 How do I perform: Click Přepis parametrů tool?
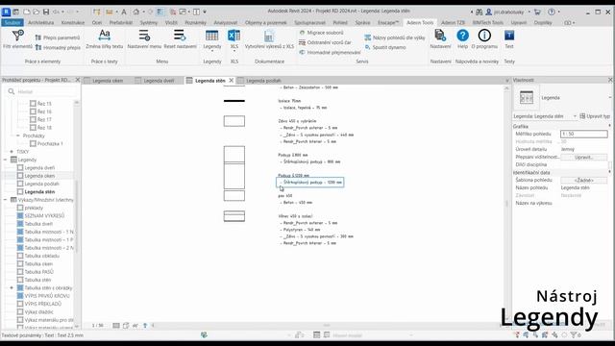(58, 37)
